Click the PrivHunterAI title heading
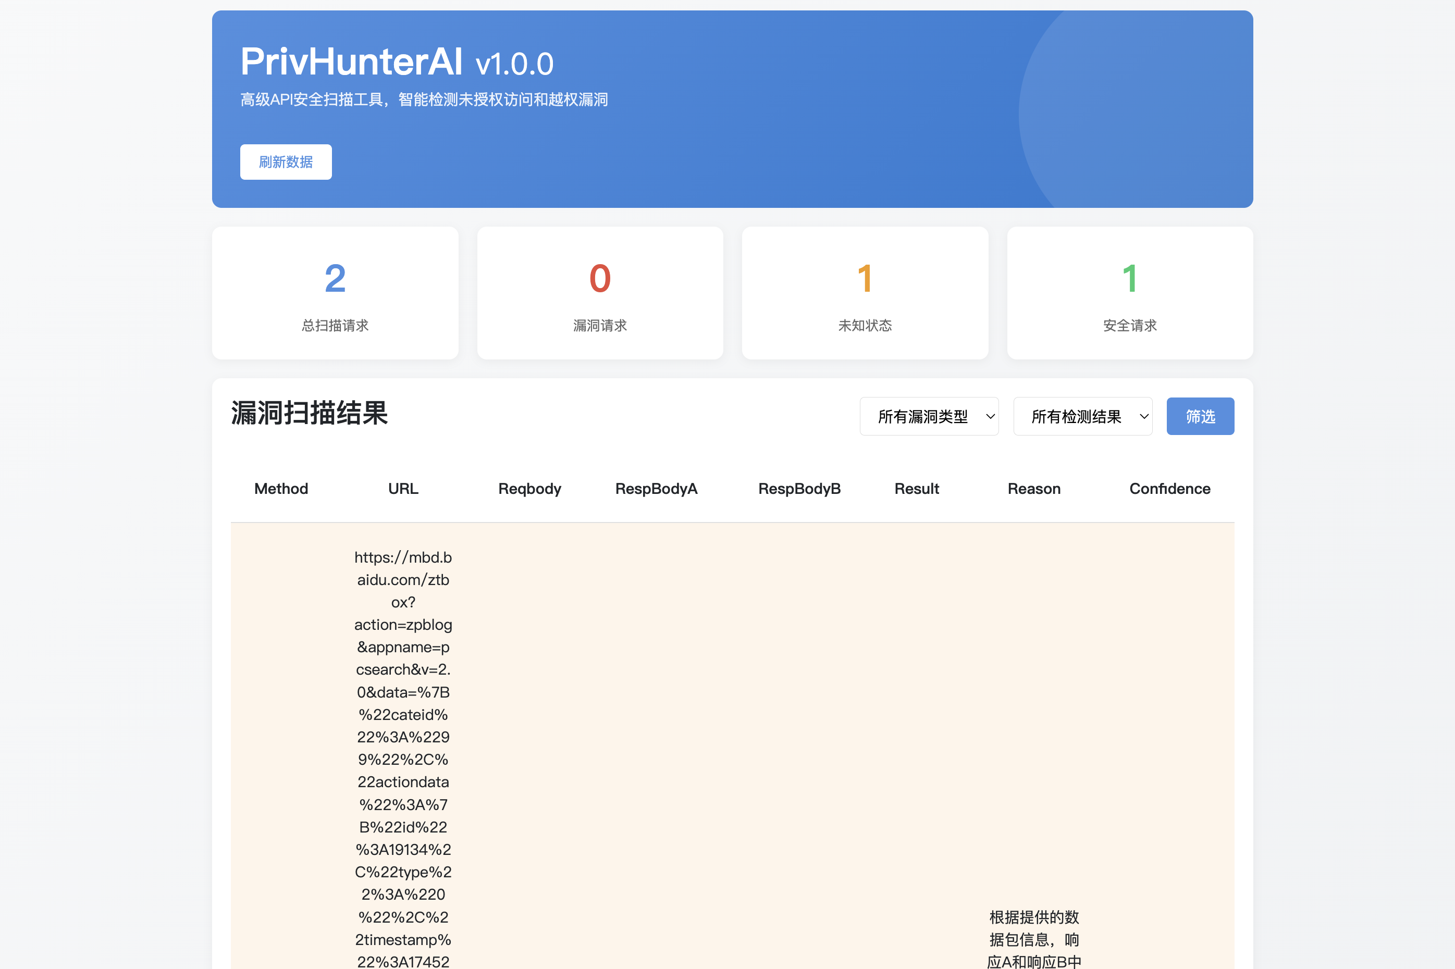The image size is (1455, 969). pos(351,62)
